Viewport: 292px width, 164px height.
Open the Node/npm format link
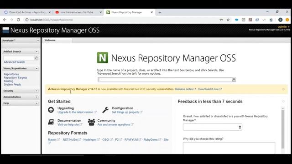[92, 140]
